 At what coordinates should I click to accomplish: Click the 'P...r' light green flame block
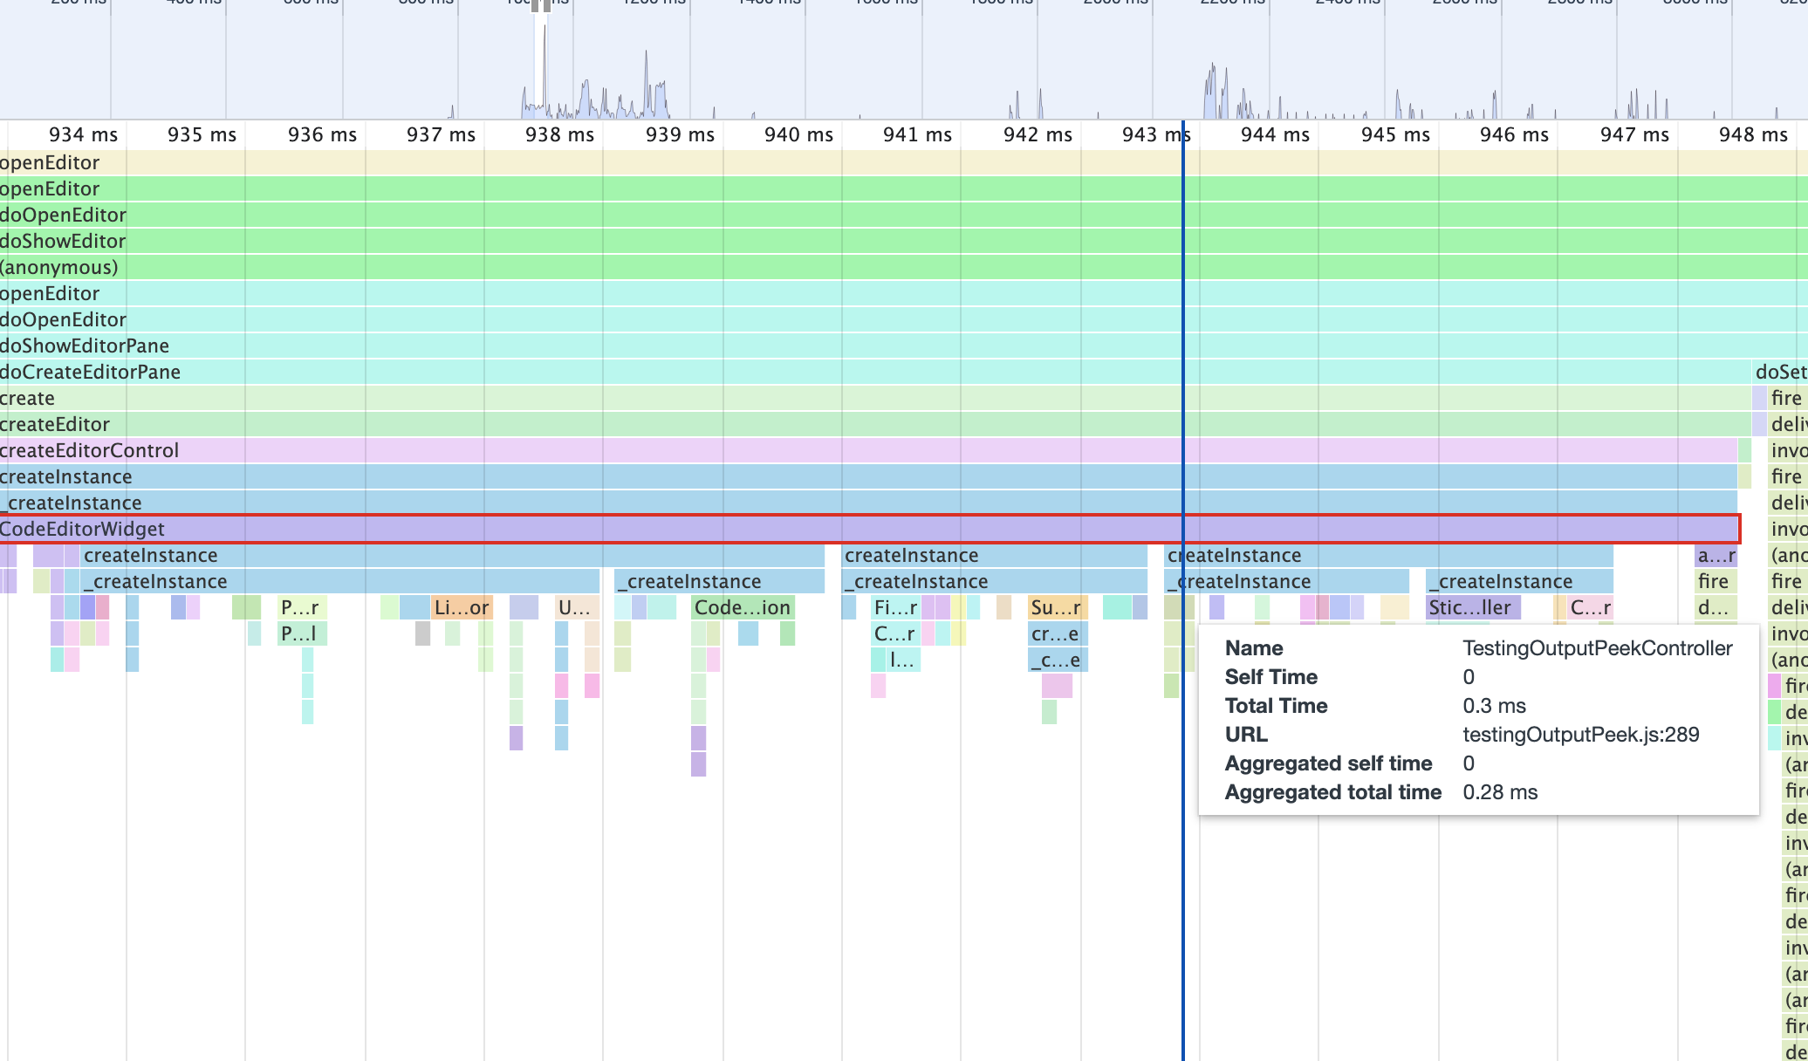pyautogui.click(x=301, y=607)
